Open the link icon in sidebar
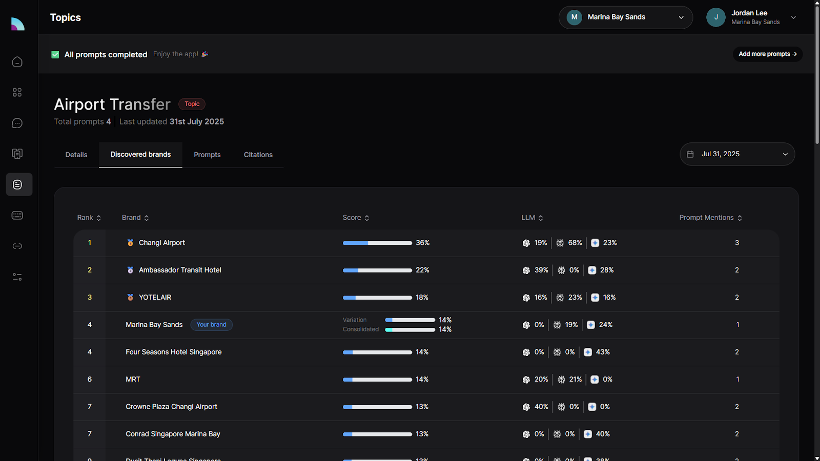820x461 pixels. click(x=17, y=246)
